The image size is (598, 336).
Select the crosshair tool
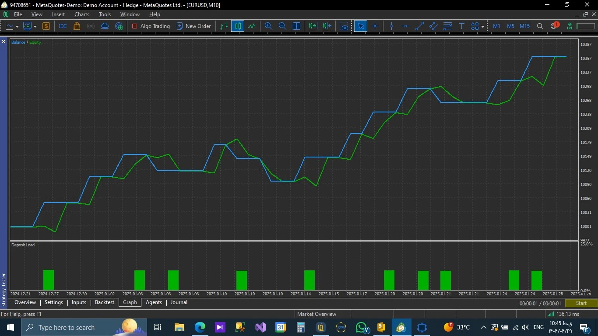click(375, 26)
